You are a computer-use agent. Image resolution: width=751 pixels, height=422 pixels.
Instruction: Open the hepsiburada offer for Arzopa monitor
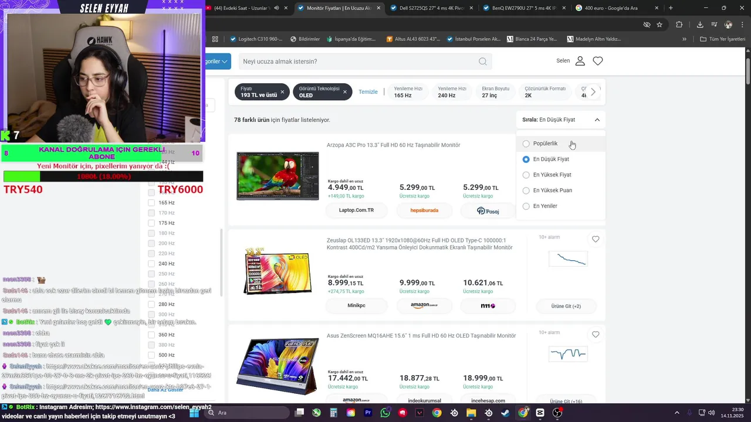point(424,210)
